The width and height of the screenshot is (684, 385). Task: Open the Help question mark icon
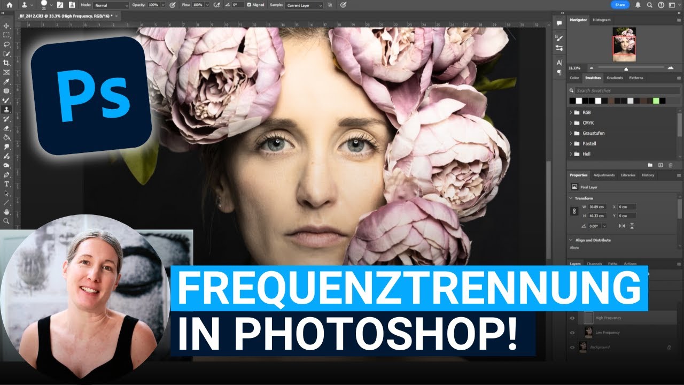pos(661,5)
